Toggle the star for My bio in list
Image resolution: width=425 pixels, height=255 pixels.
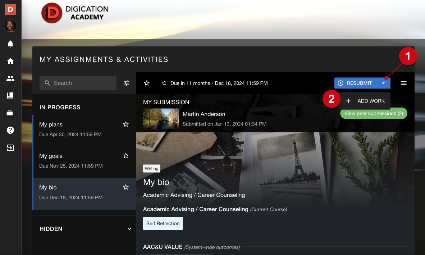tap(126, 187)
